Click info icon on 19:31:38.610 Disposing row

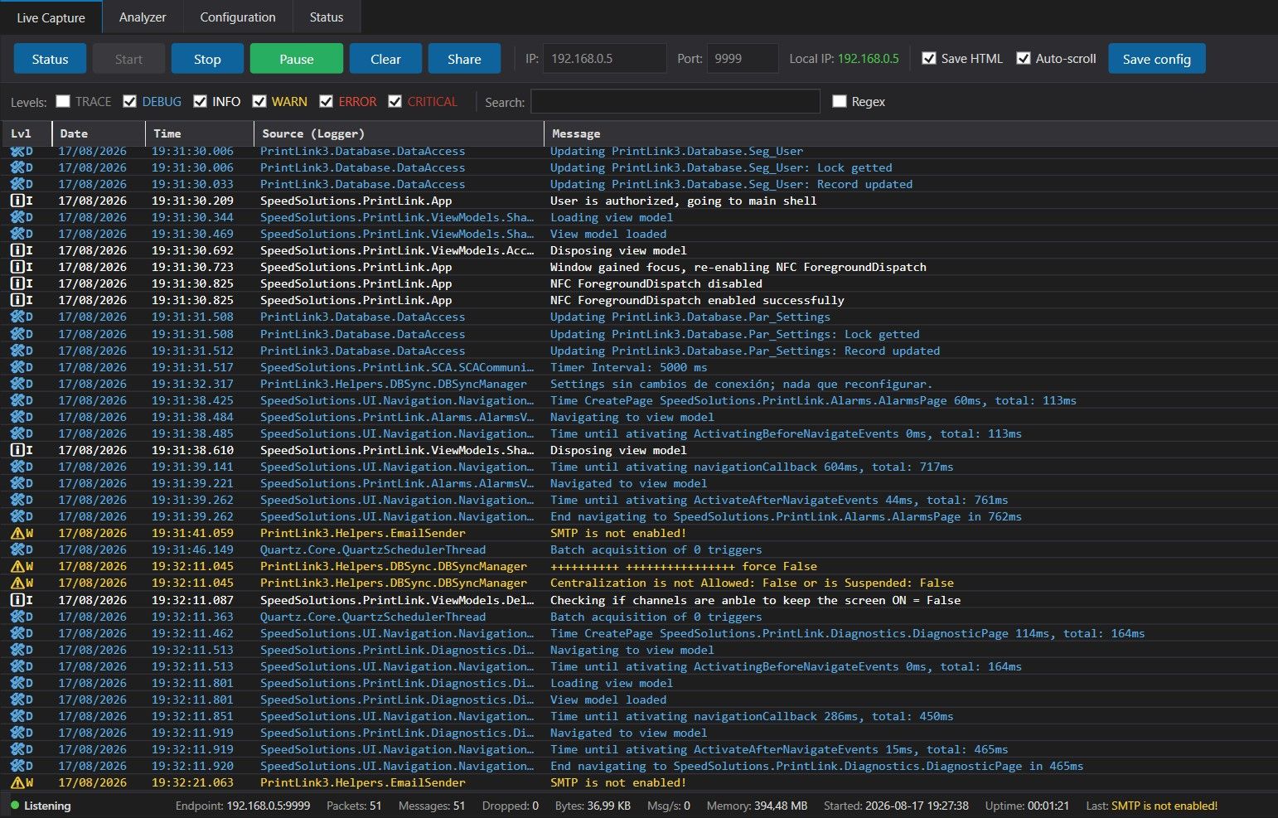[x=17, y=450]
